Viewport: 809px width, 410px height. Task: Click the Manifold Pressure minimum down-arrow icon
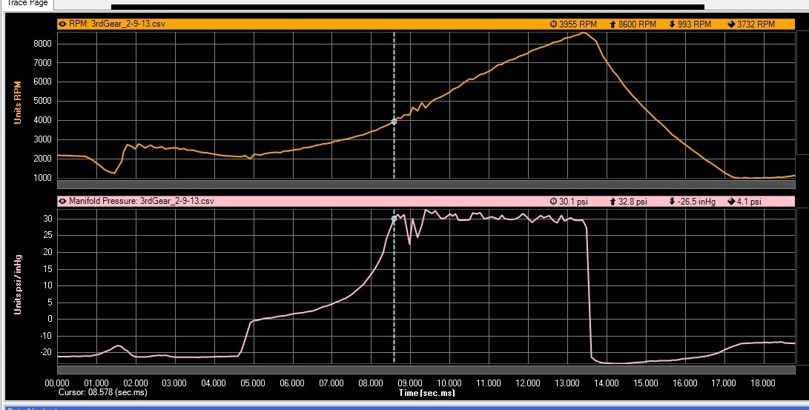coord(672,201)
